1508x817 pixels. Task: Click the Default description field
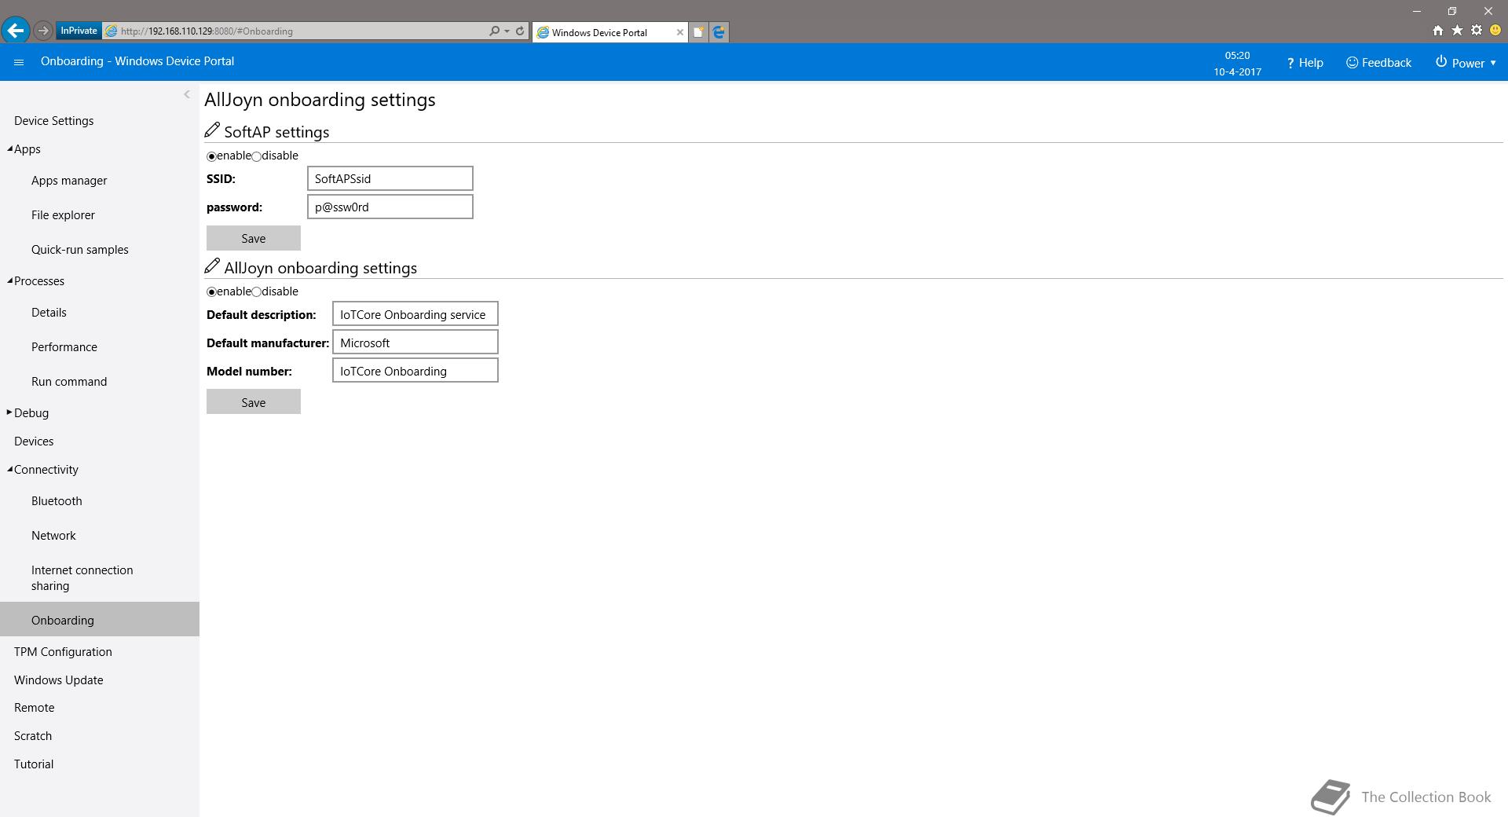[x=415, y=314]
